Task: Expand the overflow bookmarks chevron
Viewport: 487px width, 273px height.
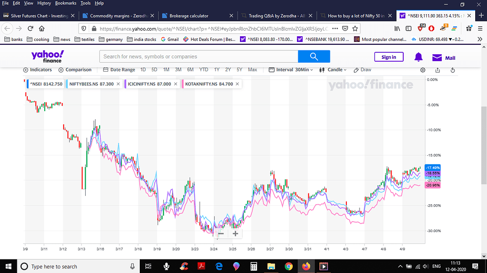Action: coord(480,39)
